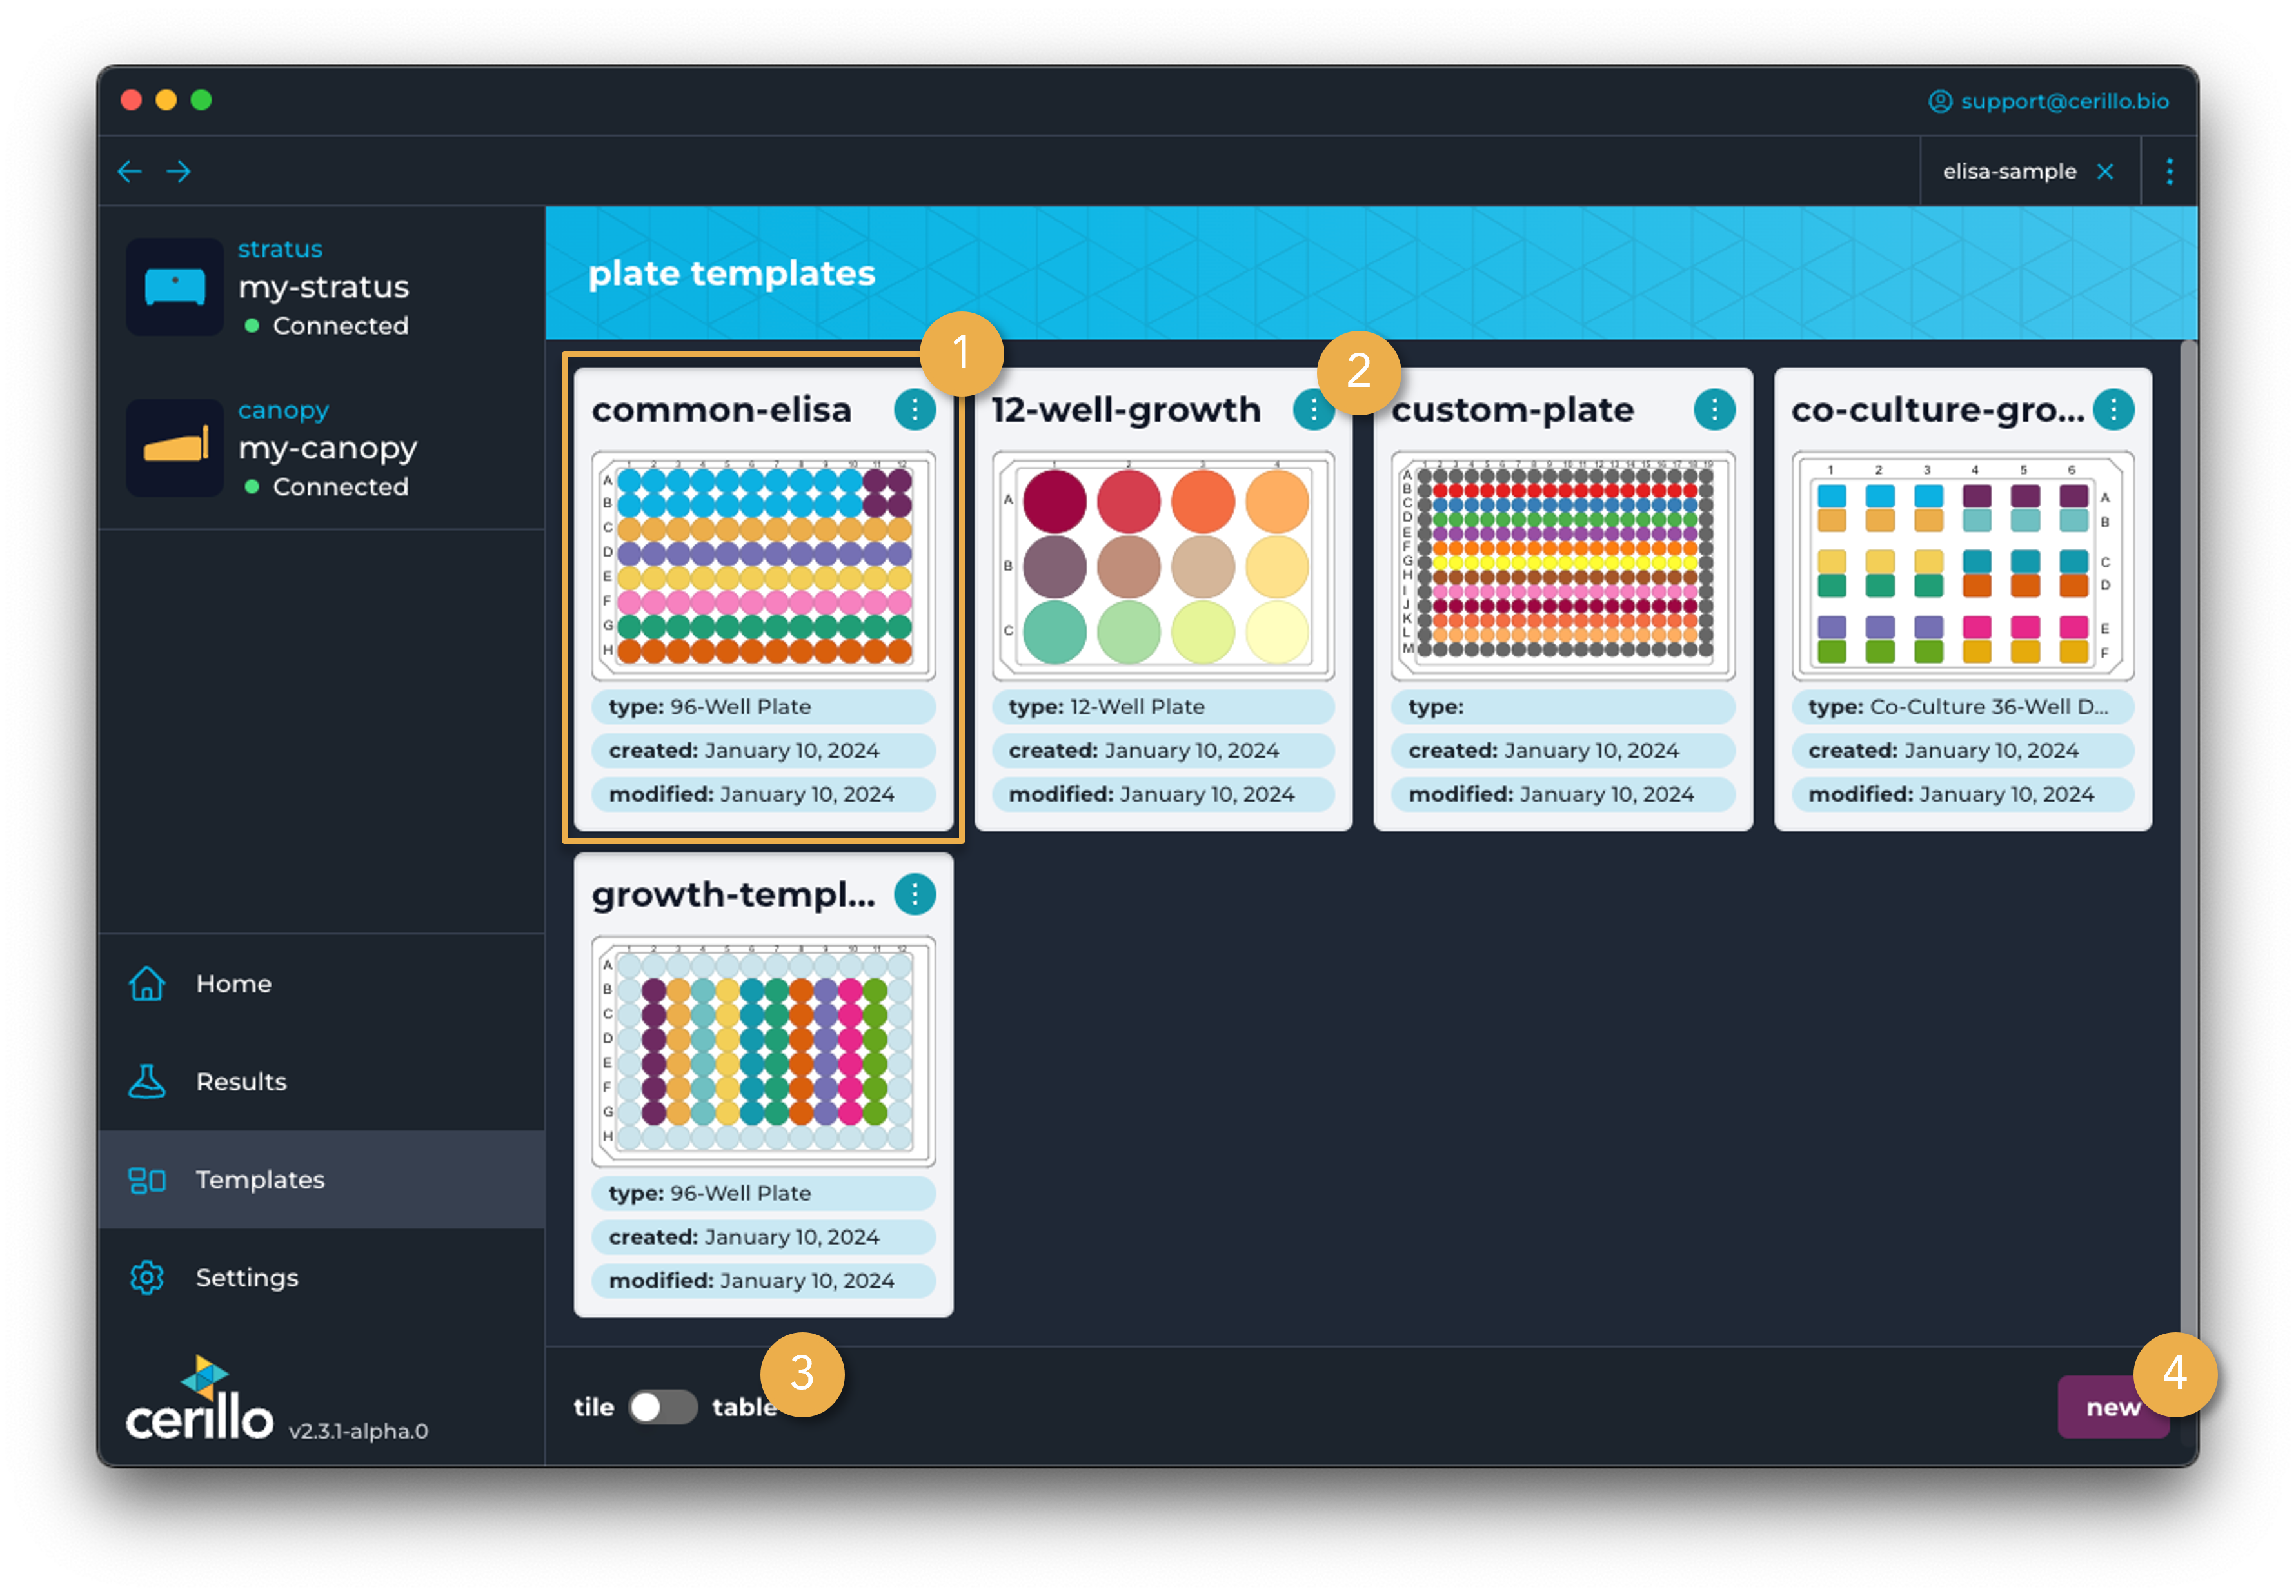Select the stratus device icon

point(175,286)
